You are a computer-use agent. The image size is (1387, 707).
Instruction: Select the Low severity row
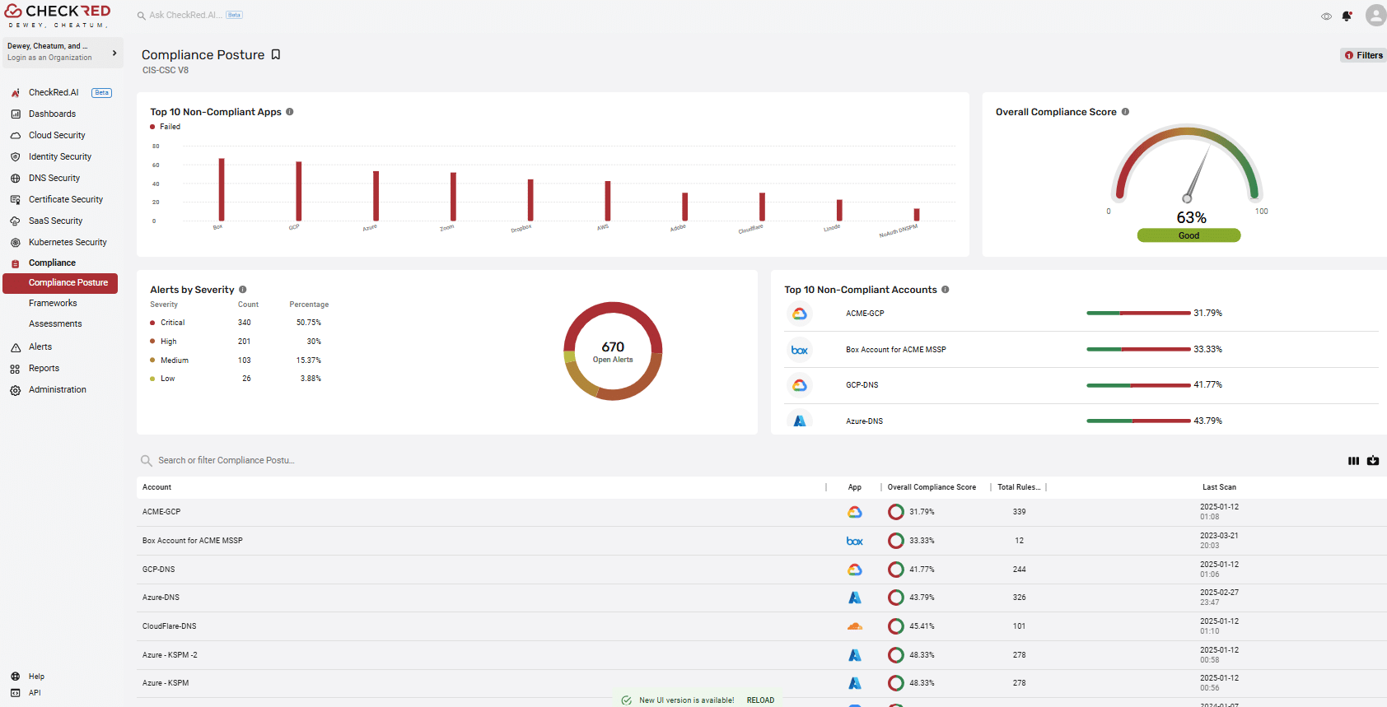click(x=237, y=379)
